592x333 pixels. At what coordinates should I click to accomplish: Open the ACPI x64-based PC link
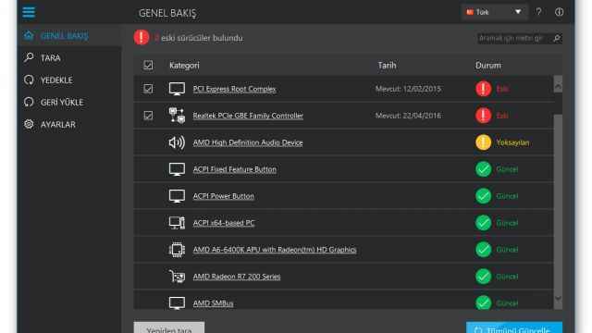pos(224,223)
